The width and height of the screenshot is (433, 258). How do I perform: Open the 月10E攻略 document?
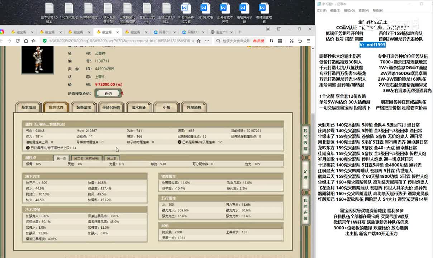pos(205,11)
